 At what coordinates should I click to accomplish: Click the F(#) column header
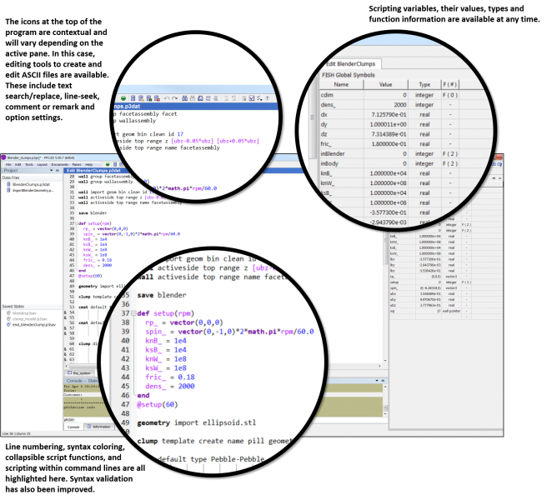pos(450,84)
